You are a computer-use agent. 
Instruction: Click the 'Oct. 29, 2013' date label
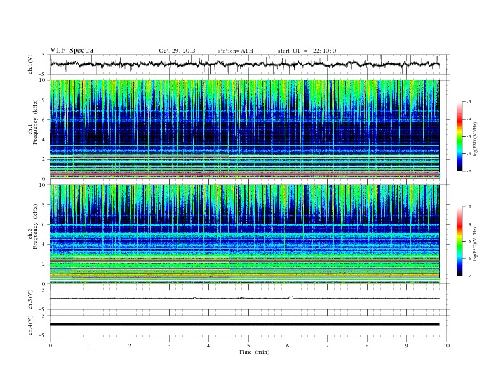(x=177, y=51)
